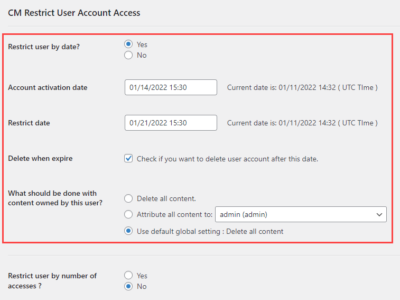Select Yes radio for Restrict user by date

[128, 44]
